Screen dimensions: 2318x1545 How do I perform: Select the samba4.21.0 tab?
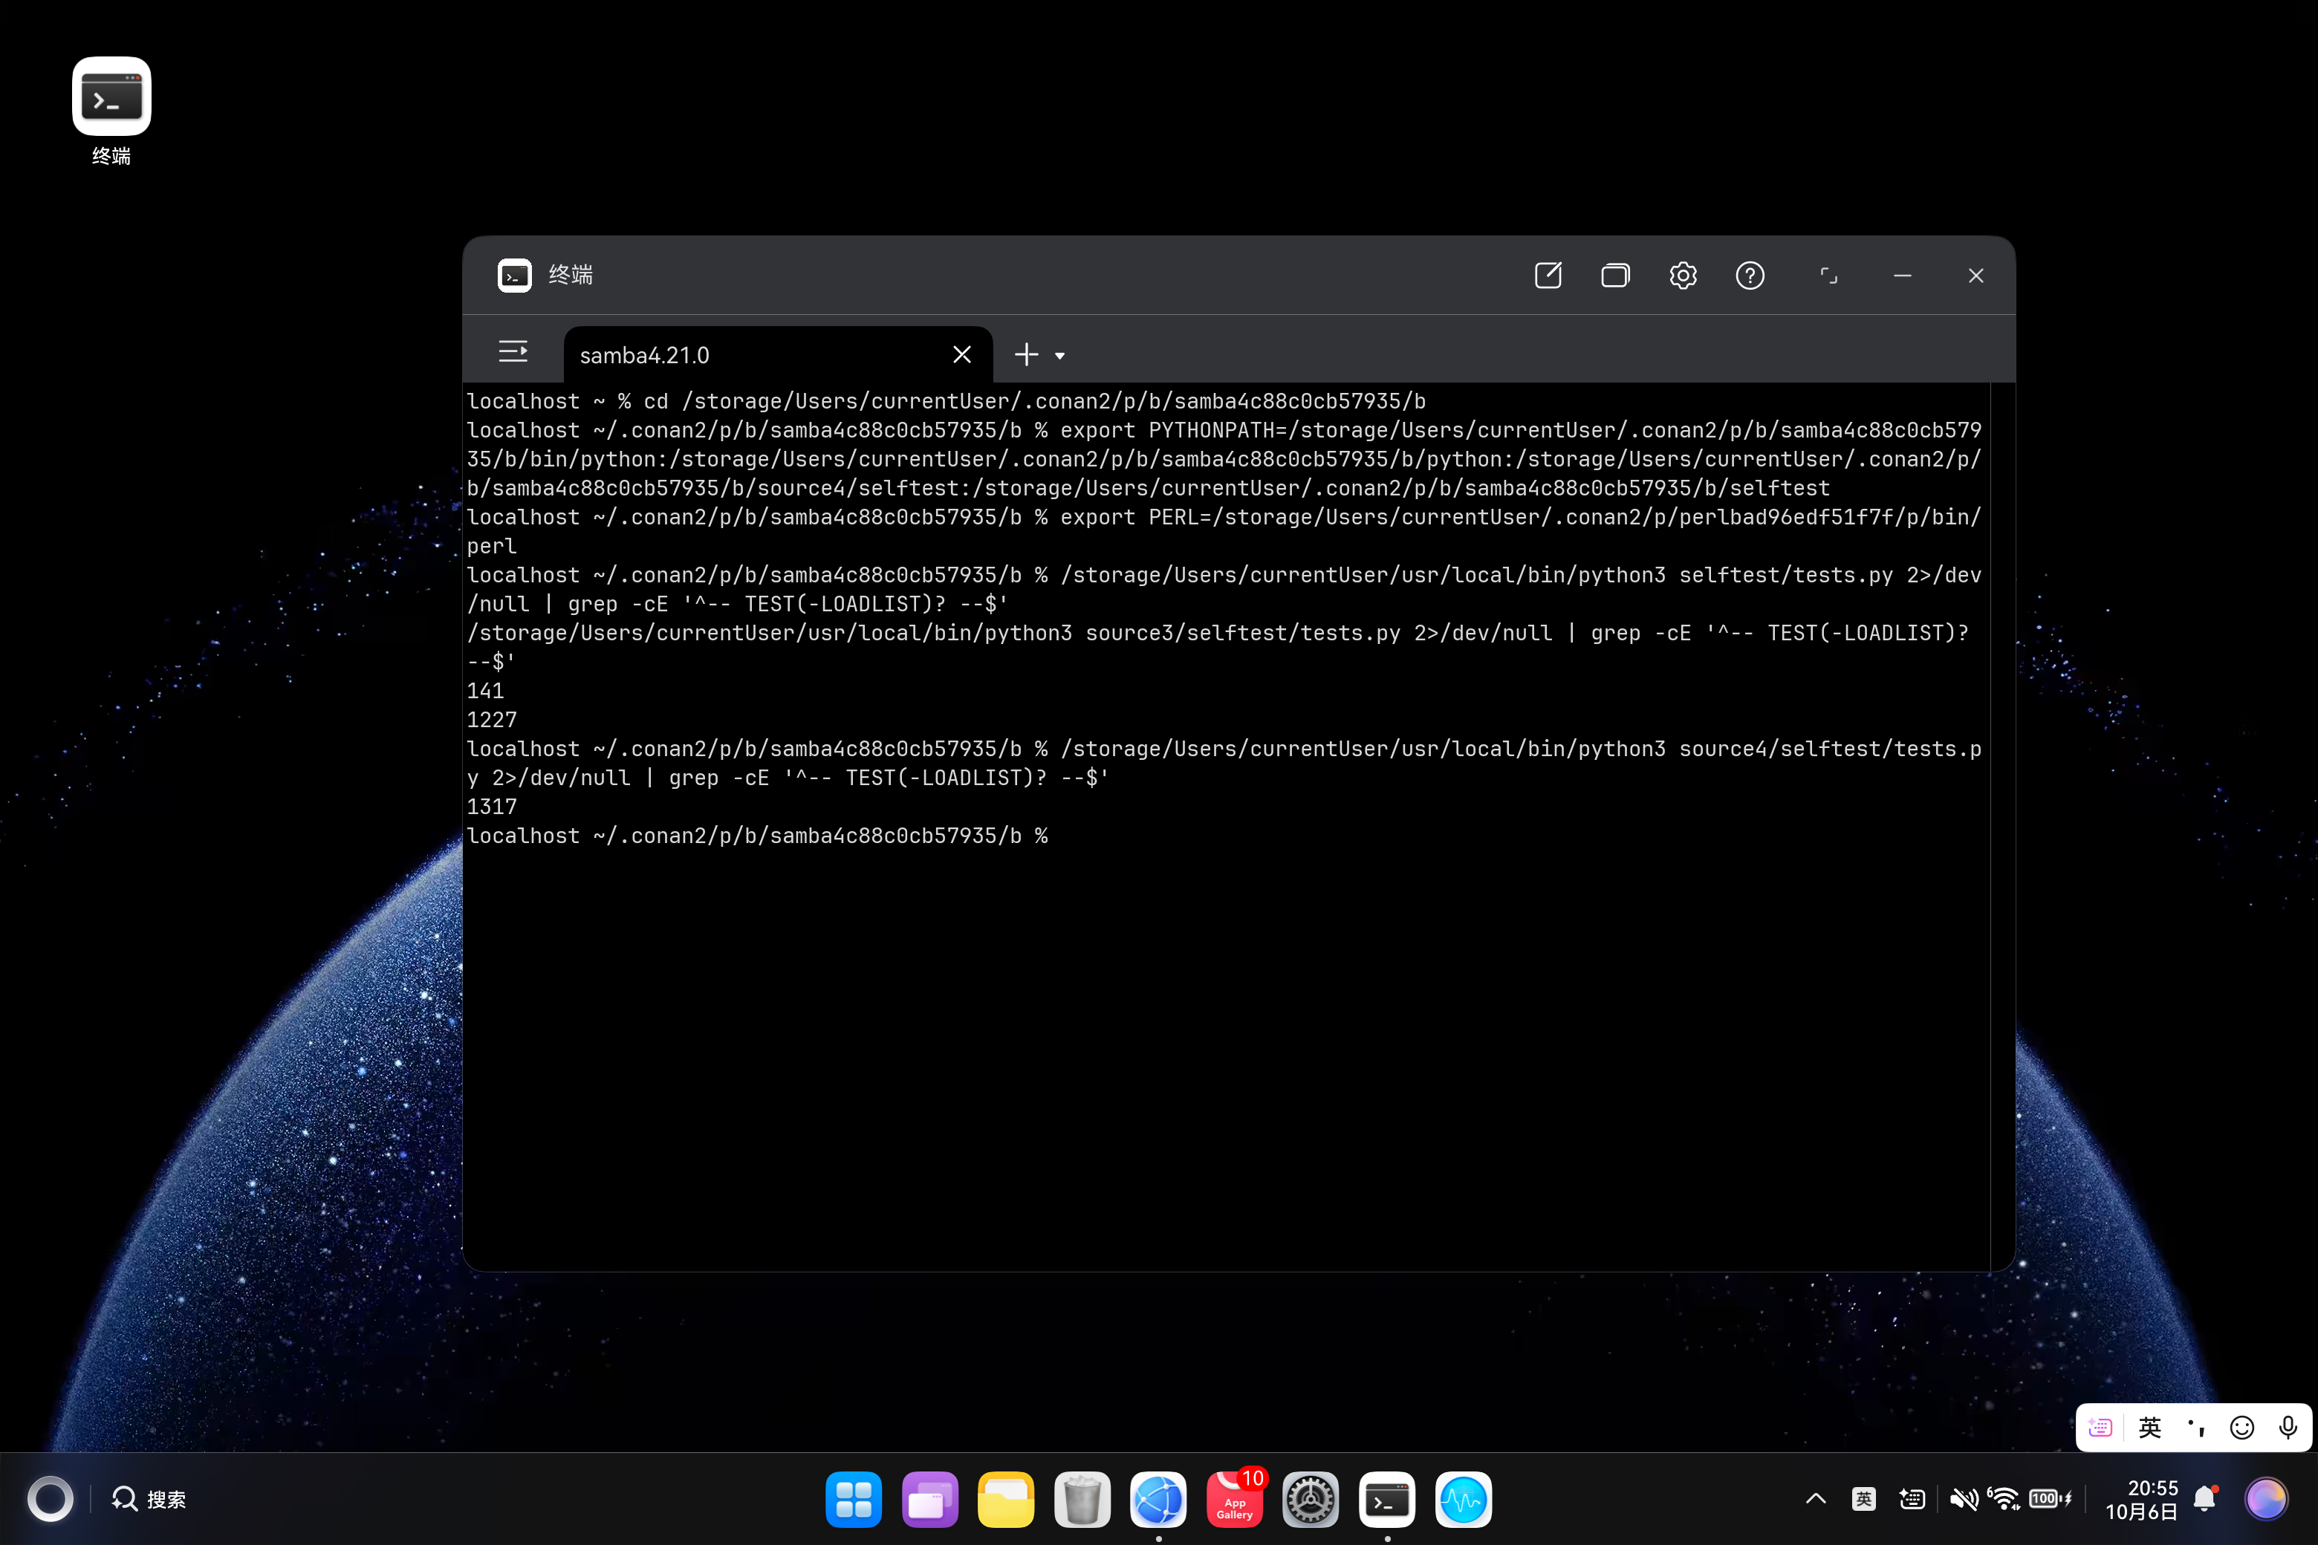tap(778, 355)
